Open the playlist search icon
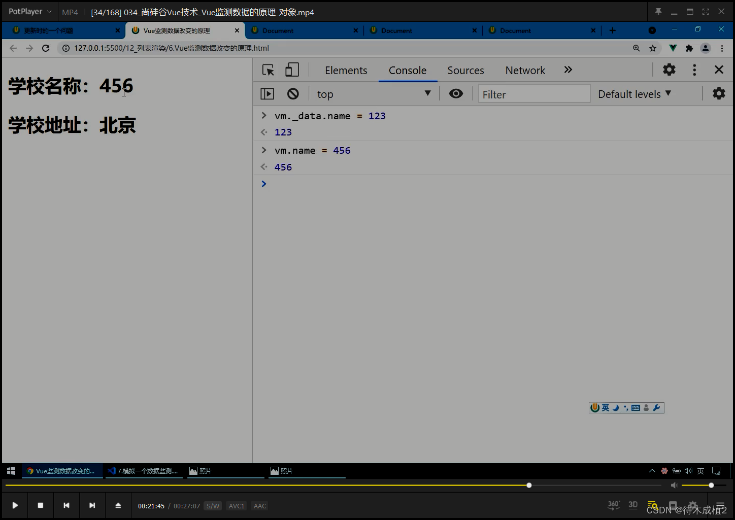The image size is (735, 520). pos(653,506)
